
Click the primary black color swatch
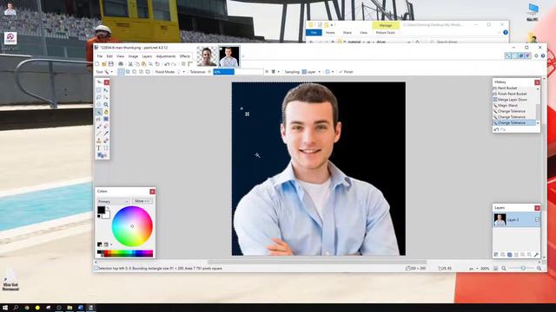coord(101,210)
